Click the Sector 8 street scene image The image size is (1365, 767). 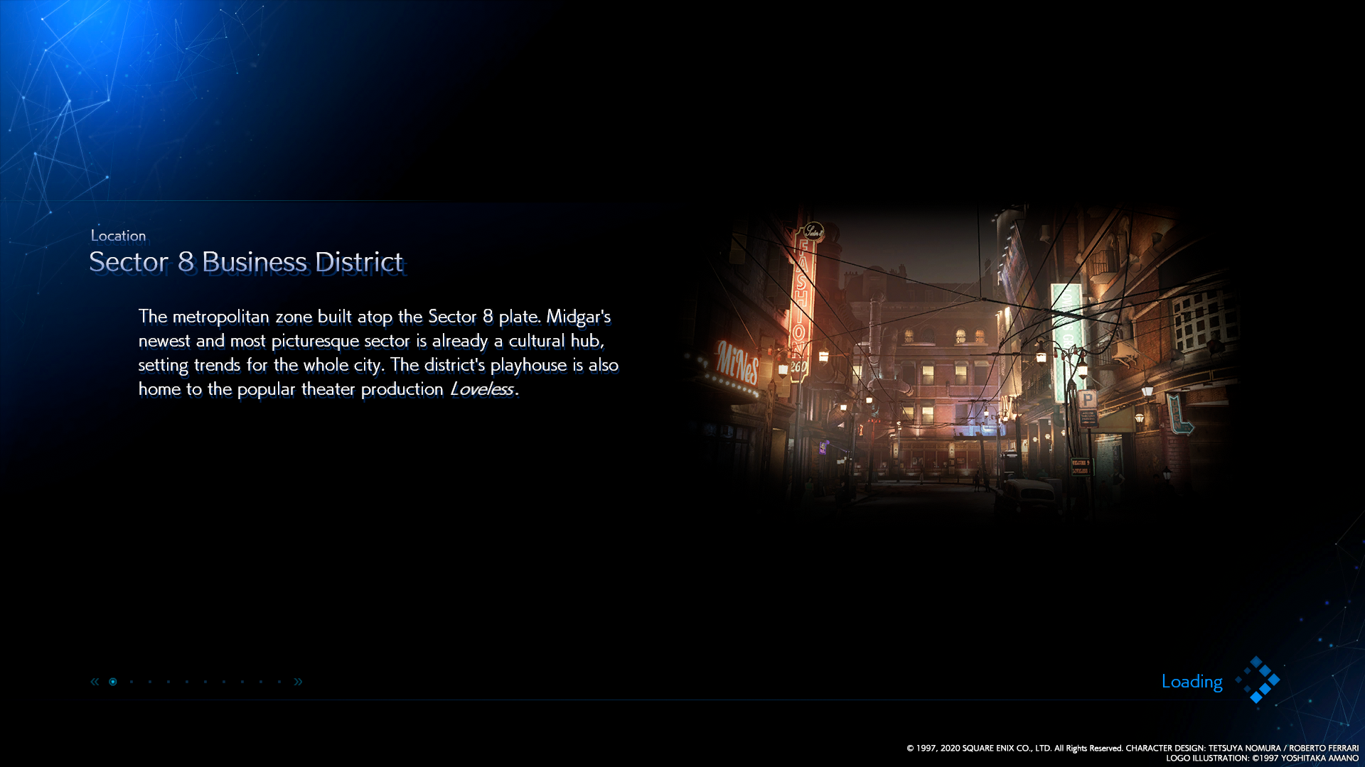pos(960,362)
